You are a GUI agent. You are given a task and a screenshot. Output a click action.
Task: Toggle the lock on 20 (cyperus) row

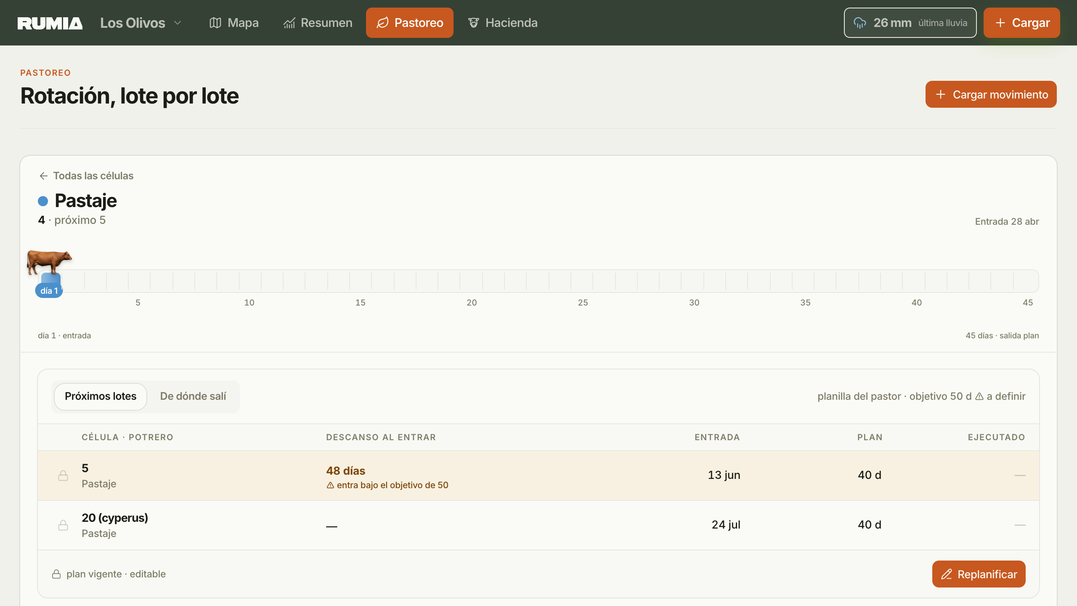[63, 525]
